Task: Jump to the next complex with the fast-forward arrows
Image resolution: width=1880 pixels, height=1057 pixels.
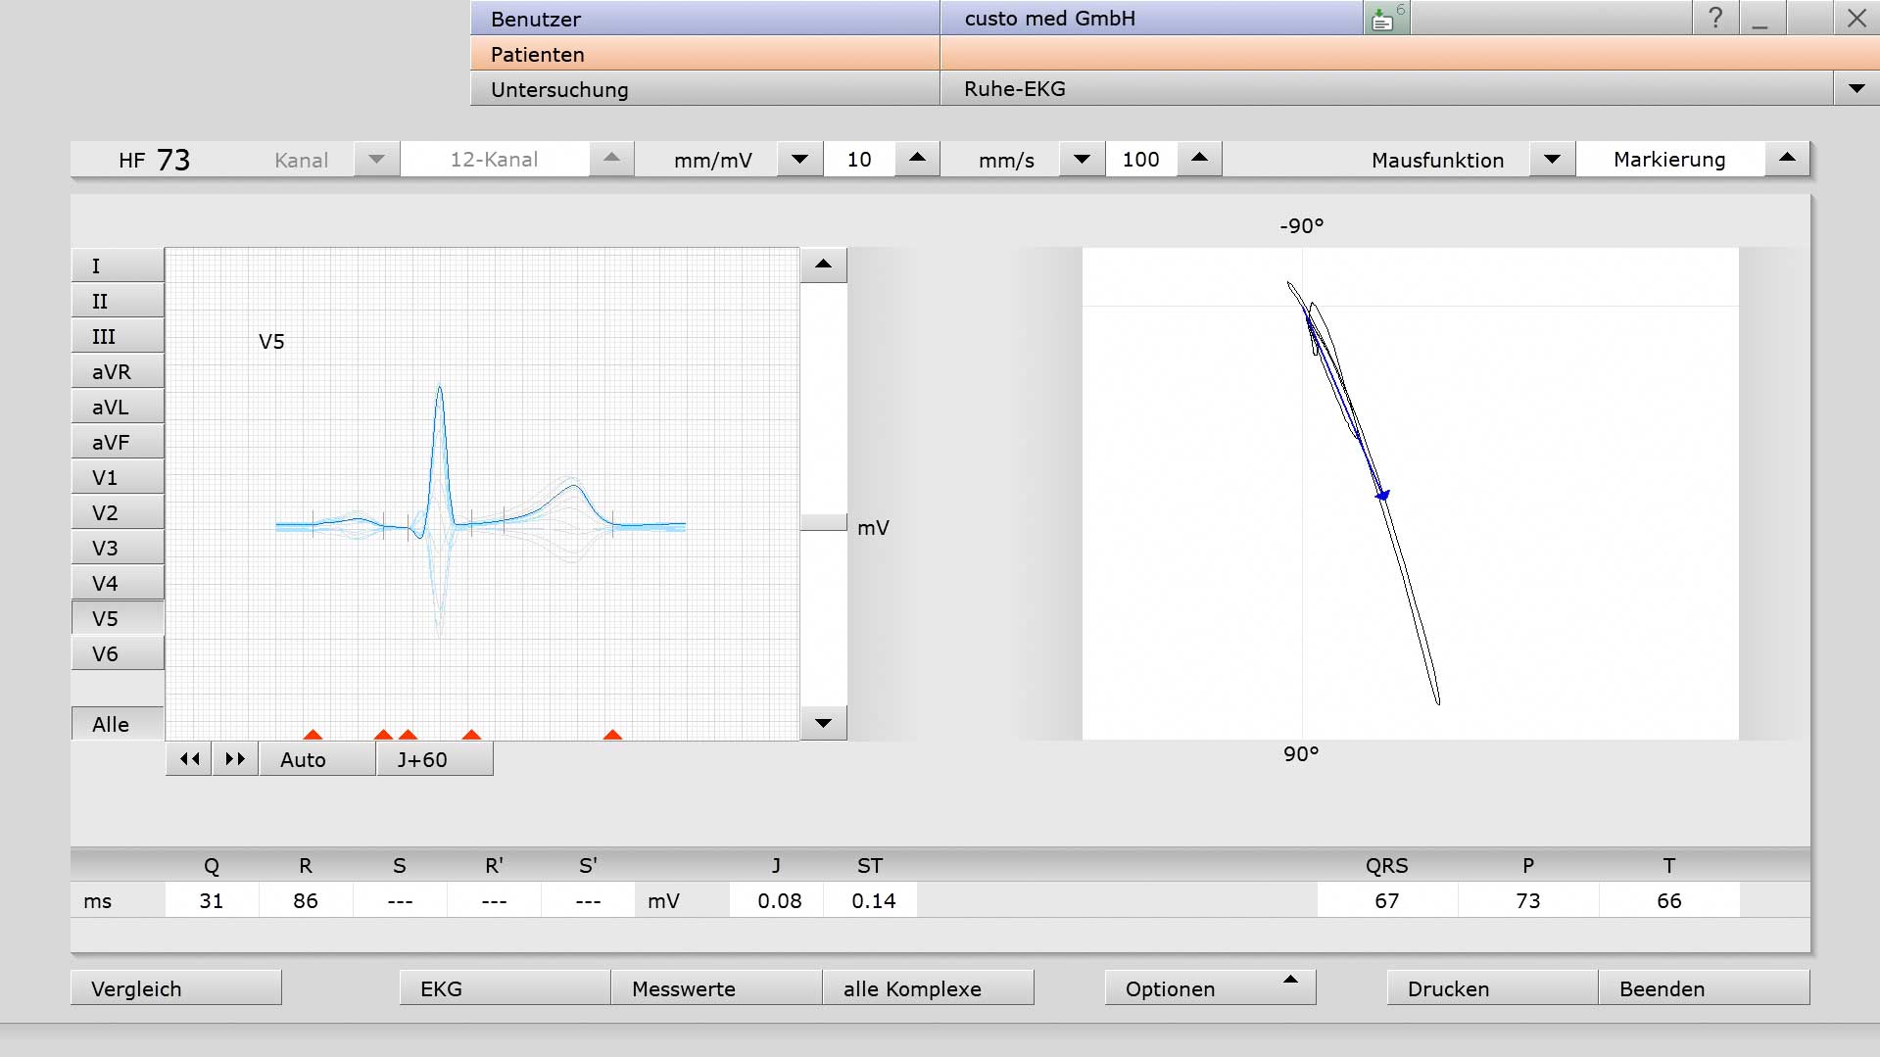Action: tap(235, 759)
